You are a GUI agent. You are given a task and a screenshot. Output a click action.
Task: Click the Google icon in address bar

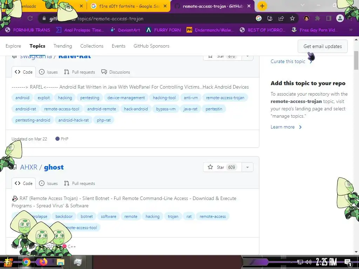(x=258, y=18)
